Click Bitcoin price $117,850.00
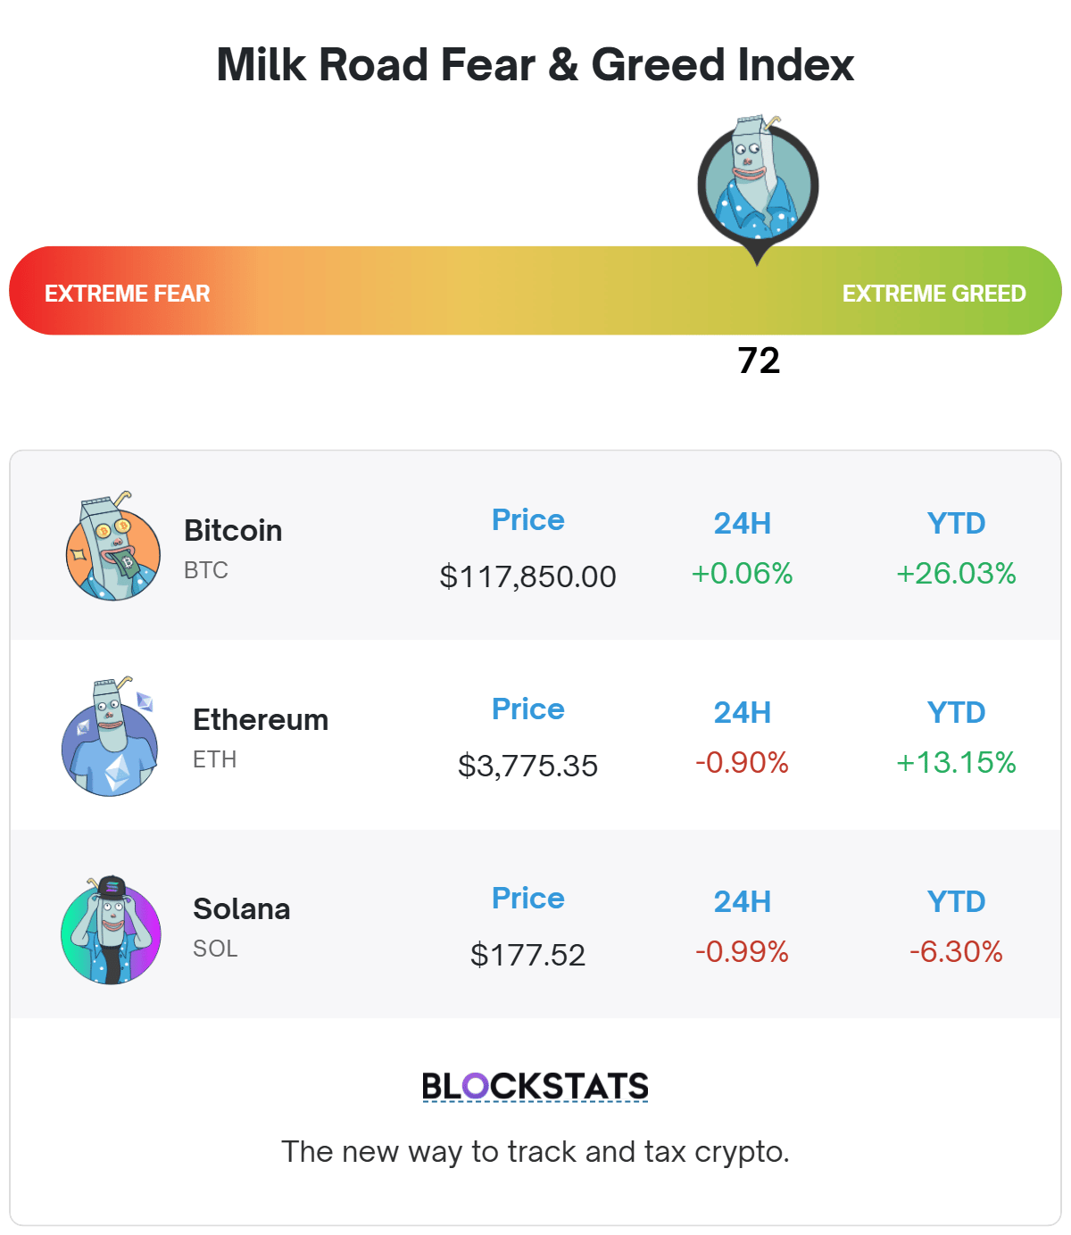The height and width of the screenshot is (1235, 1071). click(527, 576)
